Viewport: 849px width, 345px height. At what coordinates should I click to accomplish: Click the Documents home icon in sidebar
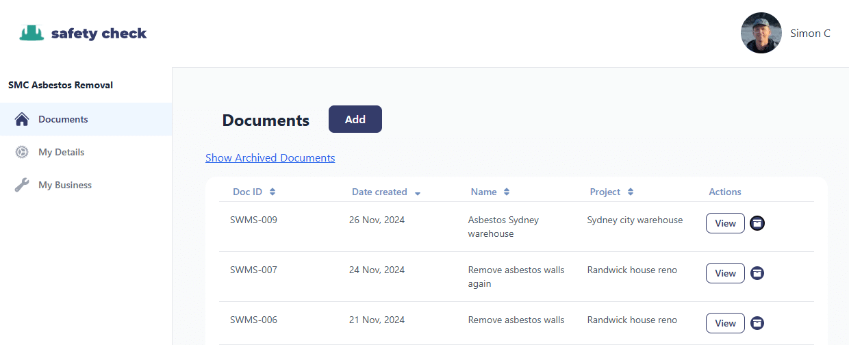(22, 119)
